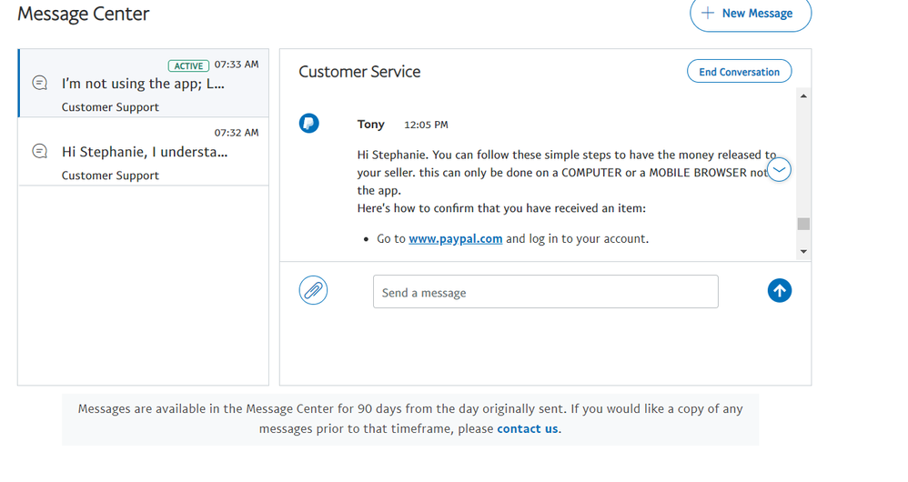Open the www.paypal.com link in chat
The width and height of the screenshot is (908, 482).
pyautogui.click(x=455, y=238)
